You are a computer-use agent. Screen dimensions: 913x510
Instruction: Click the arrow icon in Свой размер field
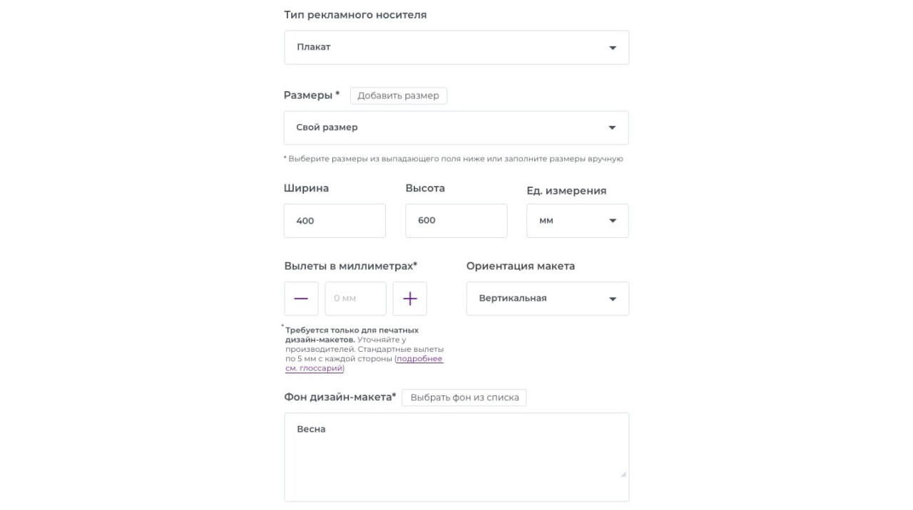[x=611, y=128]
